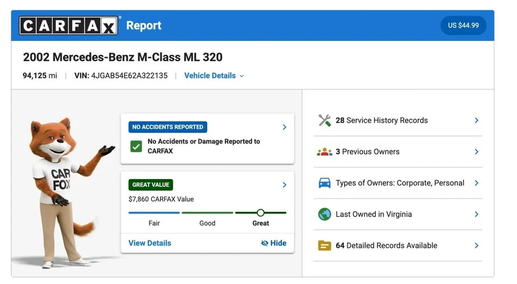Screen dimensions: 517x284
Task: Click the 'Great' rating label
Action: (x=261, y=223)
